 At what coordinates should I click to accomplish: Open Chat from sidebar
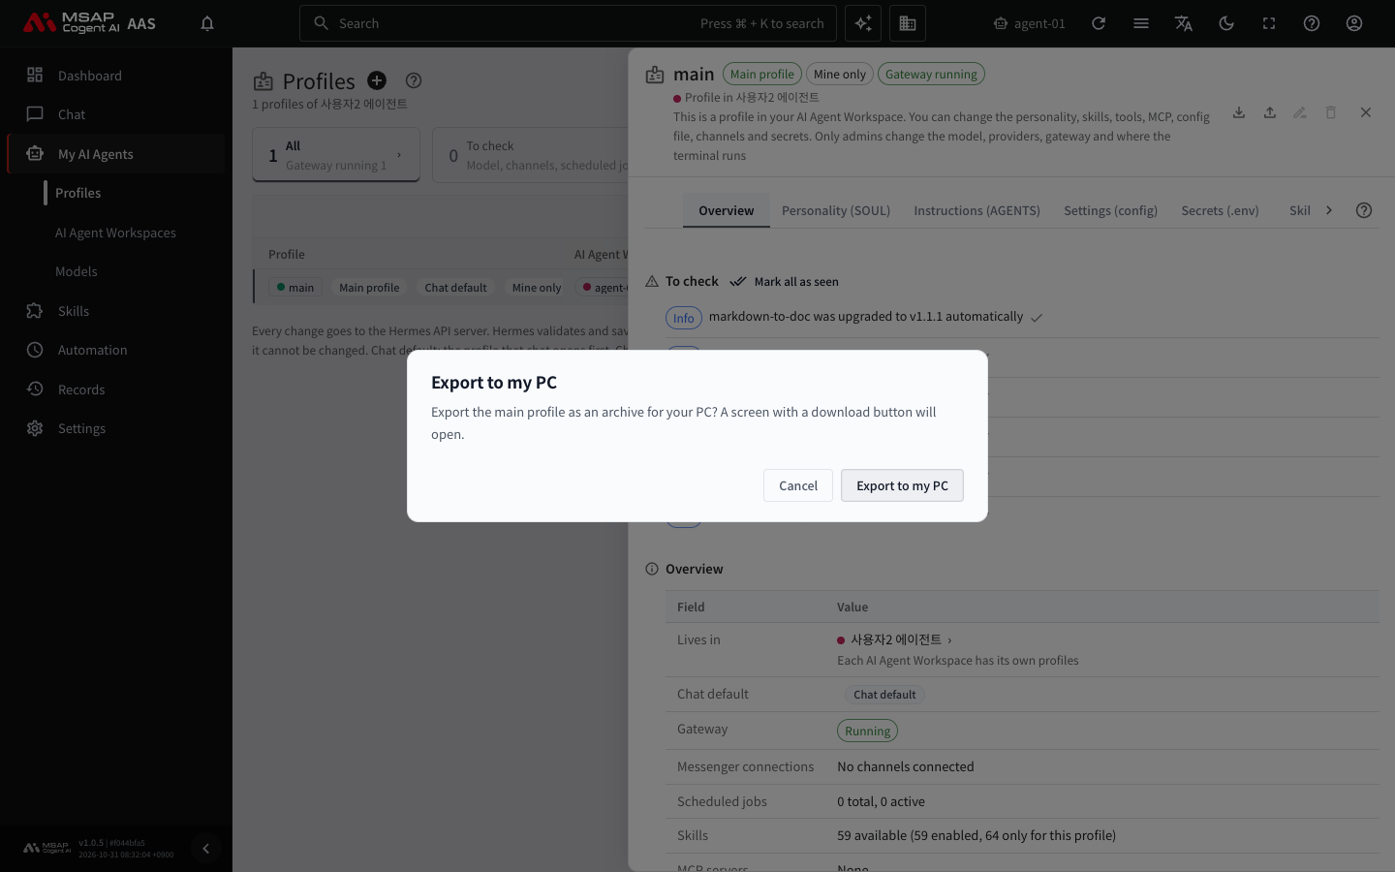[x=116, y=114]
